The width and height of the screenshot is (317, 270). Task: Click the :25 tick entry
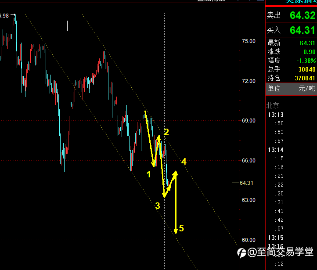[x=279, y=194]
